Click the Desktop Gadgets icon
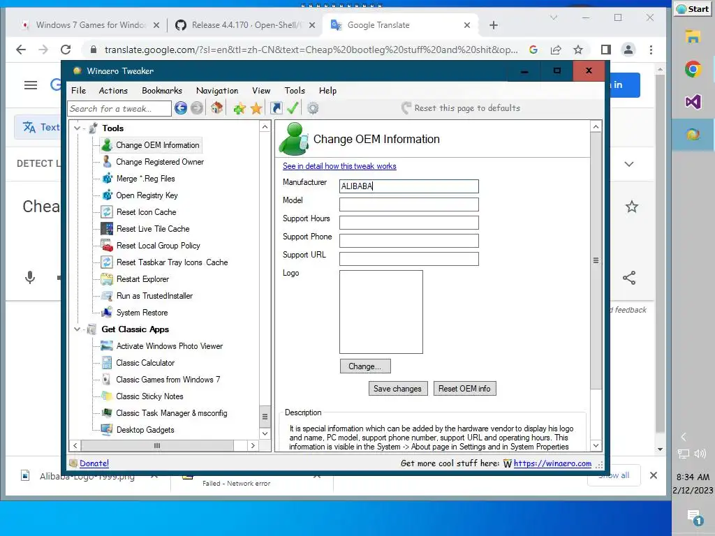 pyautogui.click(x=107, y=429)
